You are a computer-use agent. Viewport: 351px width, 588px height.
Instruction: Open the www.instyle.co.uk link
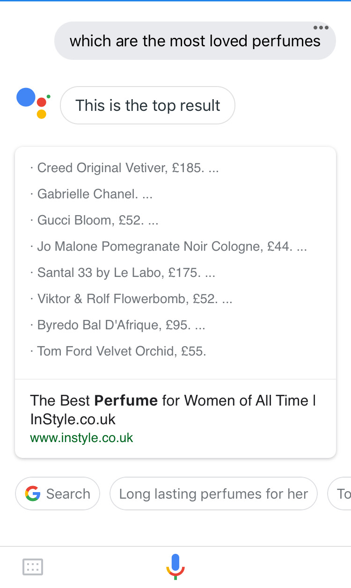pos(81,438)
